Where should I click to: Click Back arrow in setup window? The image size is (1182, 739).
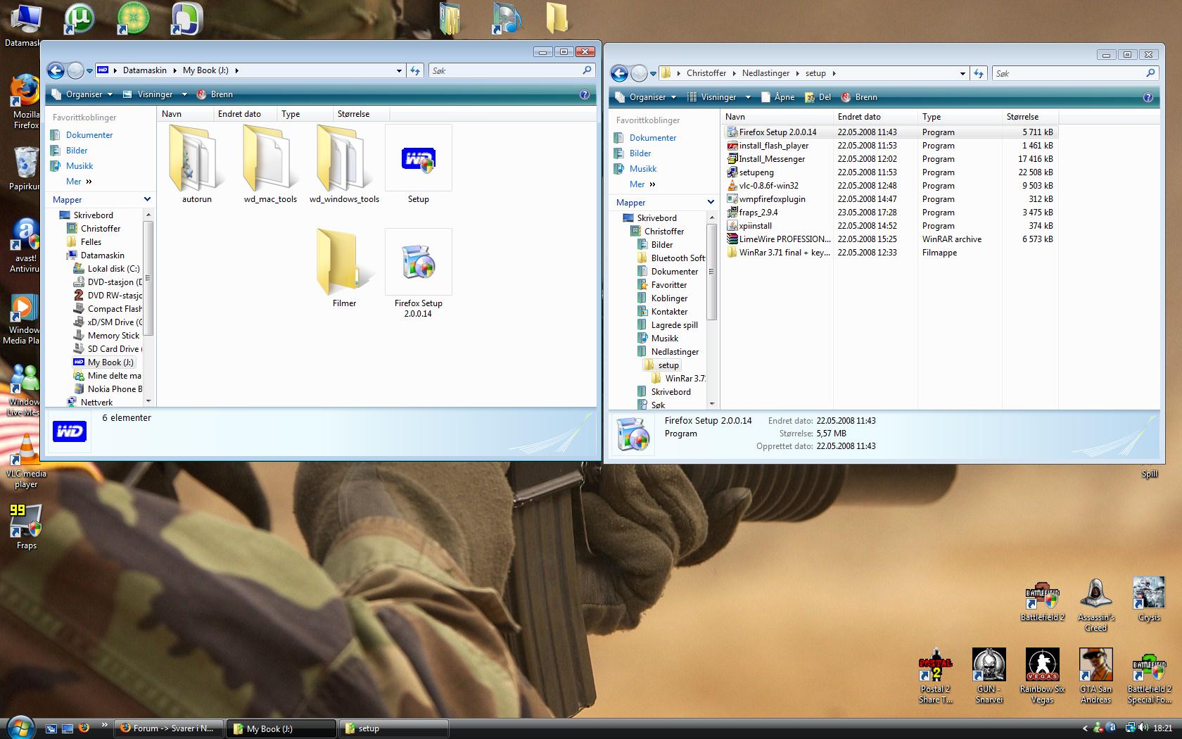619,73
